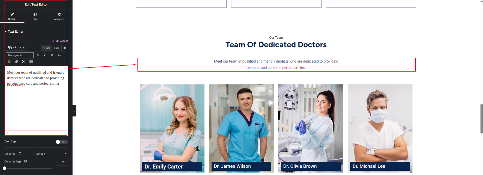Viewport: 483px width, 175px height.
Task: Insert a numbered list
Action: coord(9,62)
